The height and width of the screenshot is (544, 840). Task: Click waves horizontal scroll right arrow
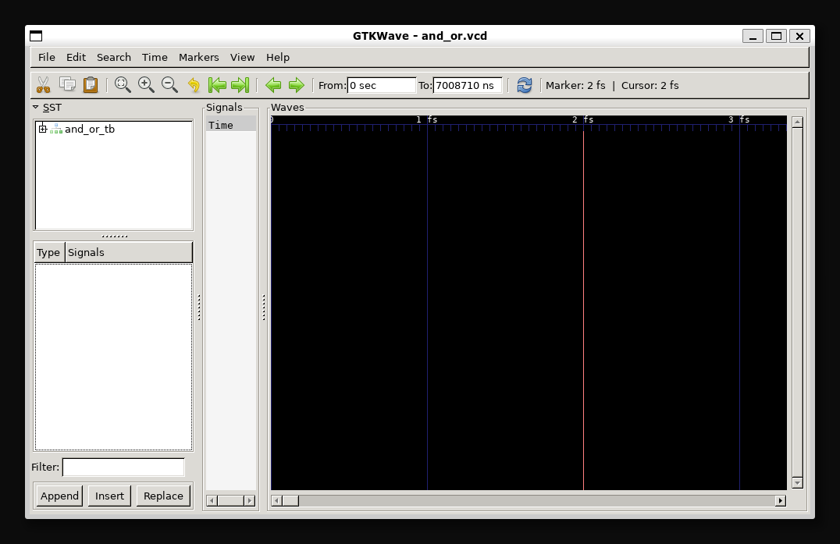[781, 500]
